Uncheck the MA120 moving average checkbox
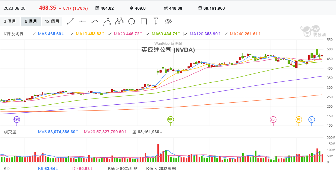The image size is (336, 172). [x=186, y=34]
